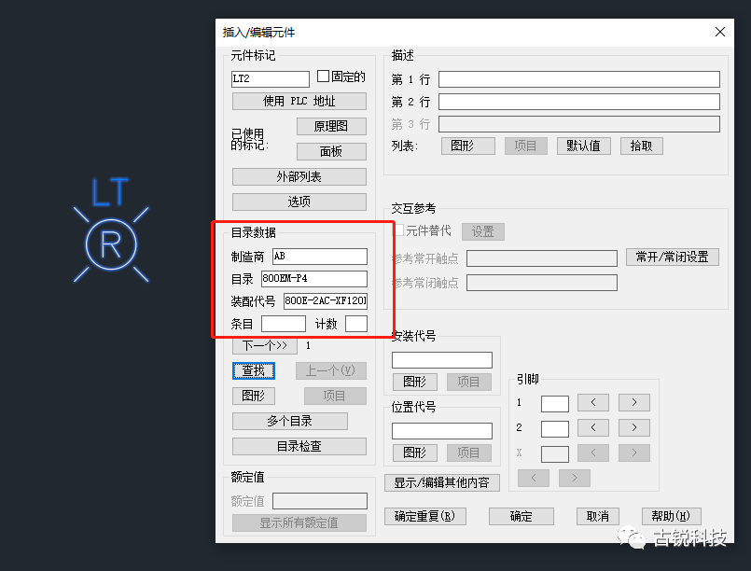Viewport: 751px width, 571px height.
Task: Enable the 固定的 checkbox
Action: 324,77
